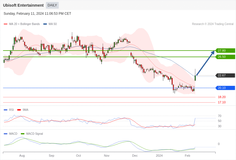The image size is (236, 160).
Task: Click the blue MACD legend marker
Action: point(6,134)
